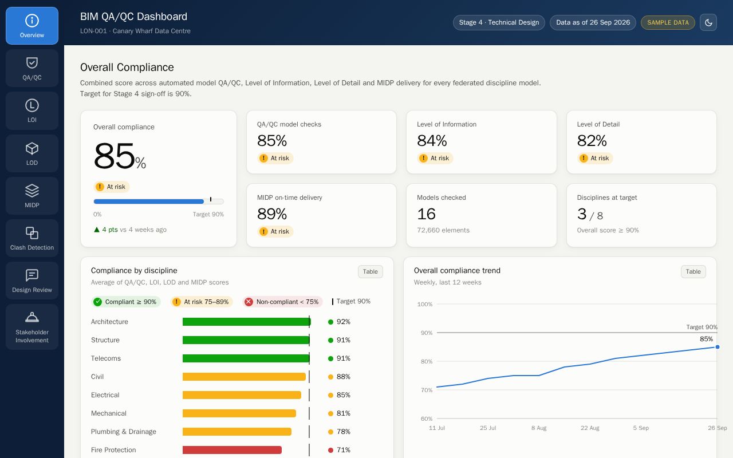Image resolution: width=733 pixels, height=458 pixels.
Task: Click the overall compliance progress bar
Action: [159, 202]
